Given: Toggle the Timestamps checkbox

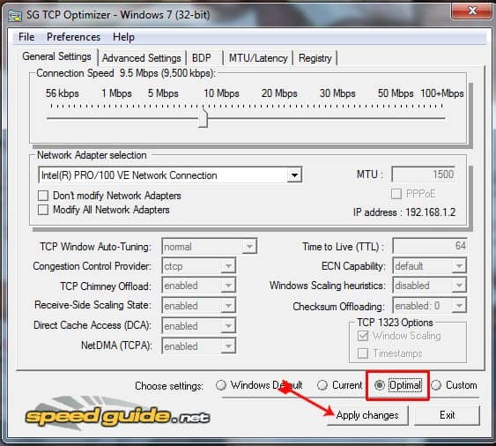Looking at the screenshot, I should pos(363,353).
